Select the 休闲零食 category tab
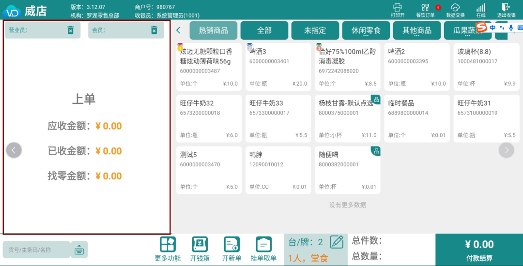Viewport: 523px width, 266px height. click(x=366, y=30)
